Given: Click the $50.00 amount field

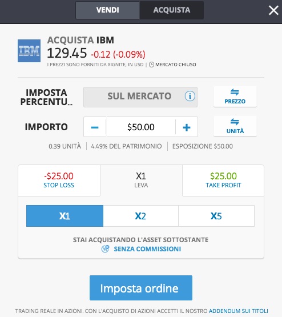Looking at the screenshot, I should pos(141,127).
